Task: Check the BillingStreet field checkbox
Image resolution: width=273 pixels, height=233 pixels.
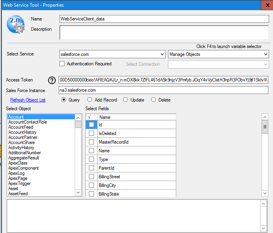Action: (91, 177)
